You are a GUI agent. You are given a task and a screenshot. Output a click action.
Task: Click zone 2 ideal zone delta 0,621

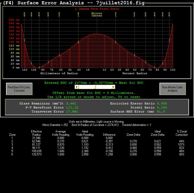point(158,141)
